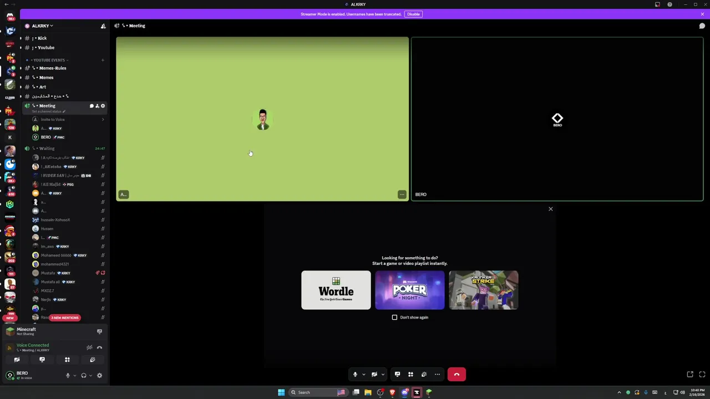Set a channel status for Meeting

(49, 111)
